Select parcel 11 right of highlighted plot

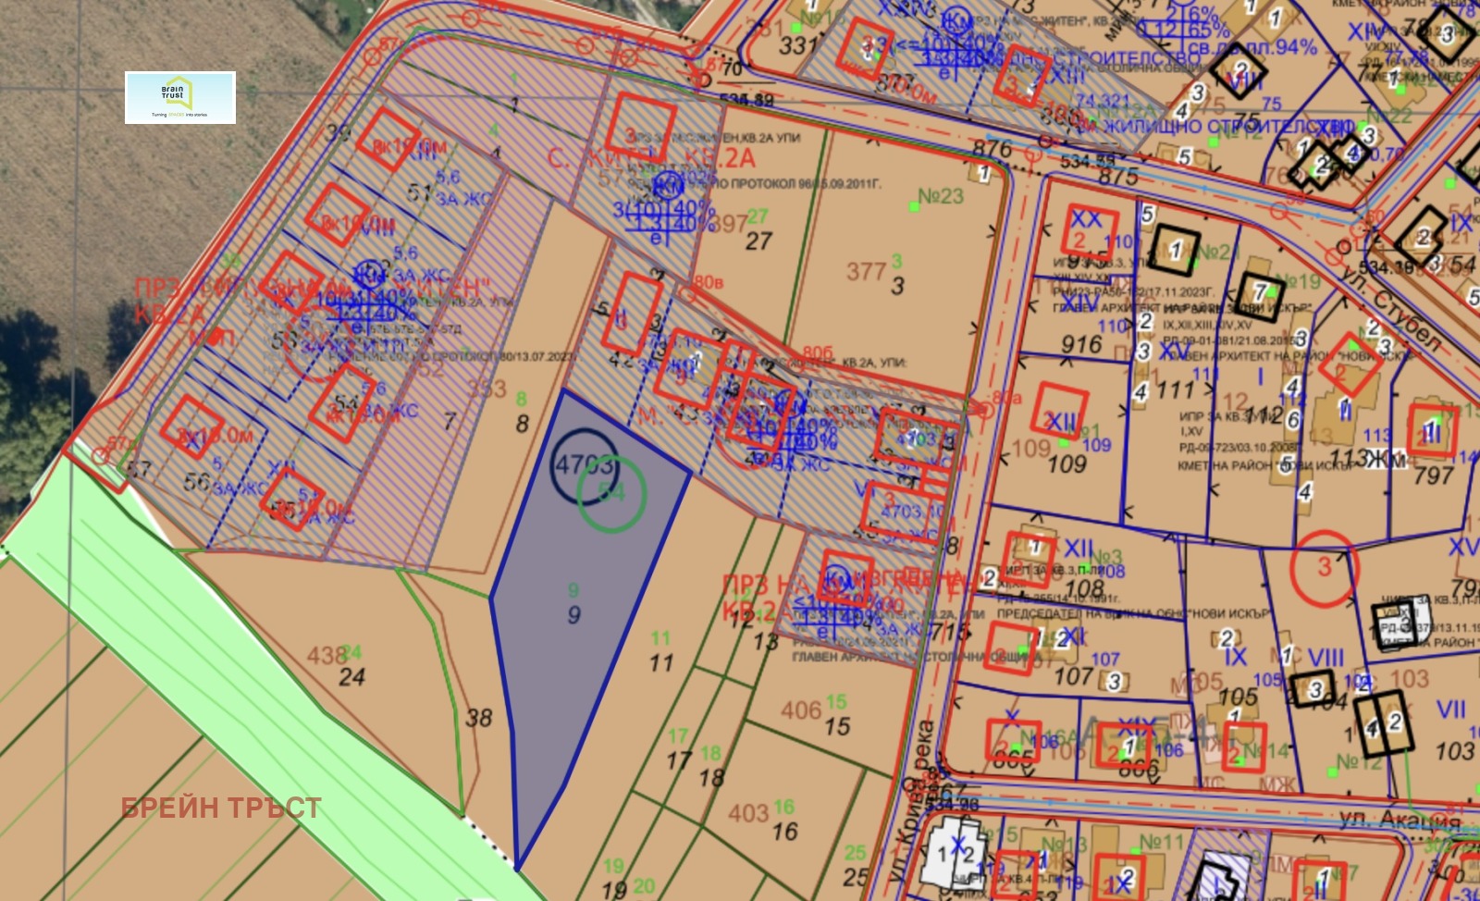click(660, 661)
